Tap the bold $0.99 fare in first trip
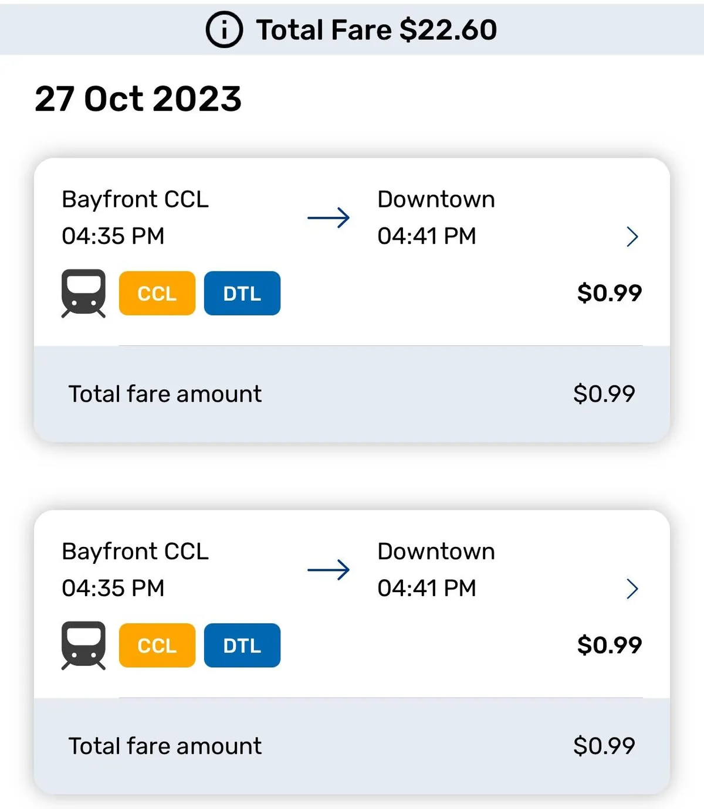 click(609, 293)
